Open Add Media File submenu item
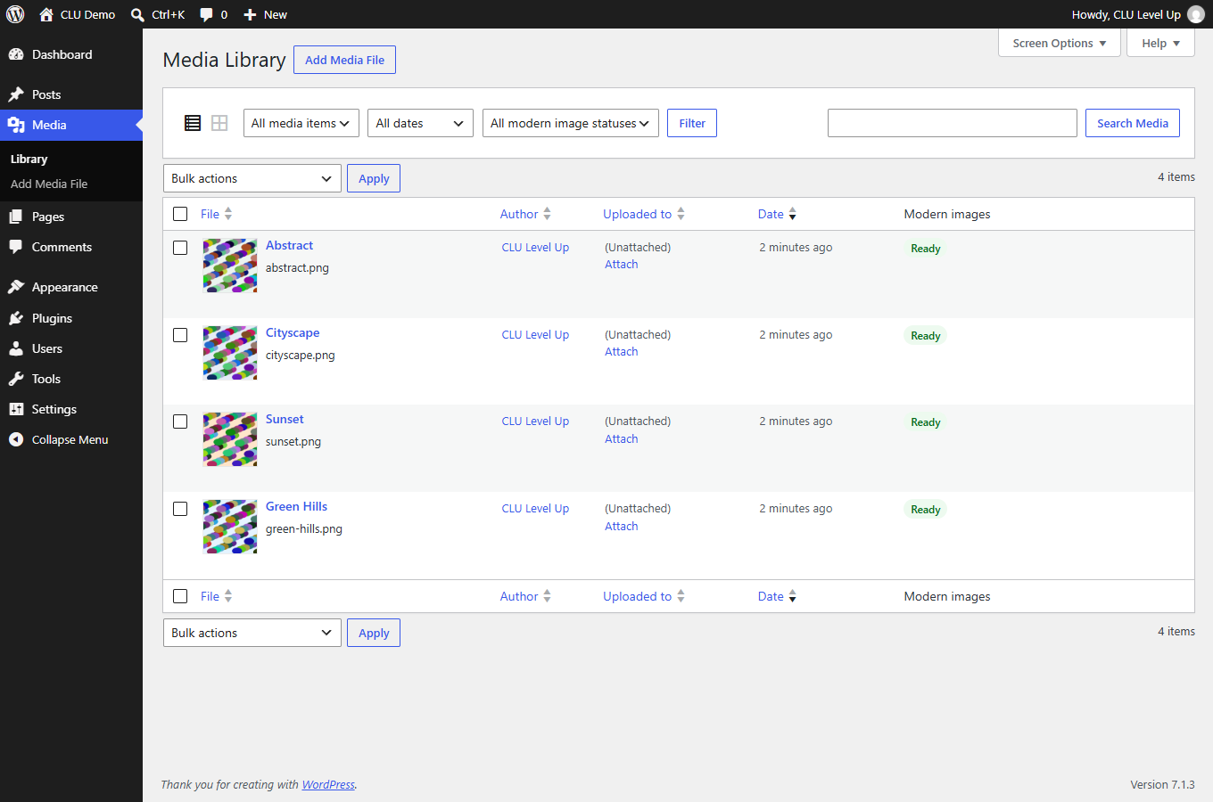 [49, 184]
